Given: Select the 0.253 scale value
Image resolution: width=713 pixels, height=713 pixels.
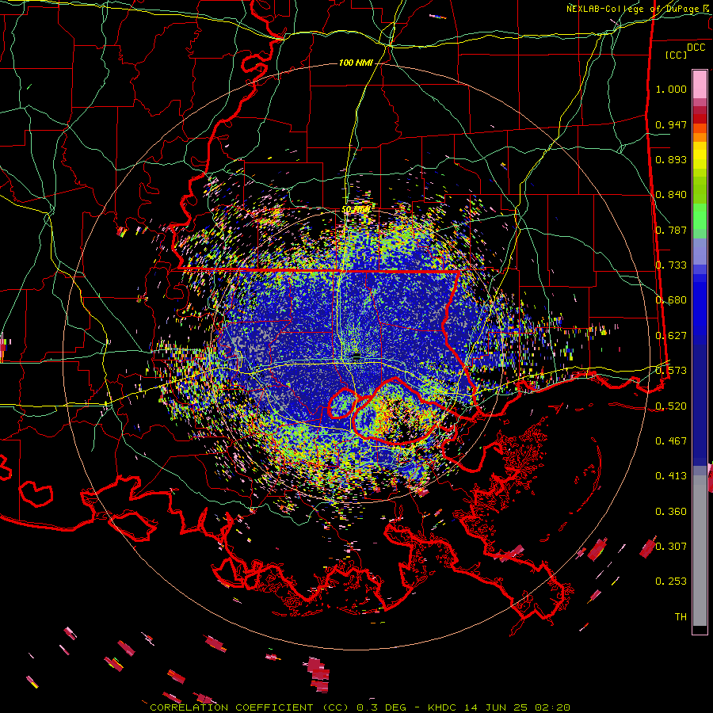Looking at the screenshot, I should point(671,581).
